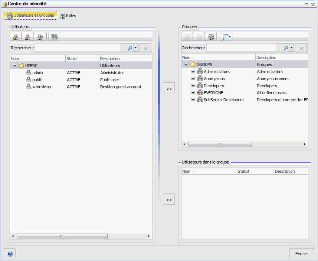Sort users by Statut column header
318x261 pixels.
pos(82,59)
